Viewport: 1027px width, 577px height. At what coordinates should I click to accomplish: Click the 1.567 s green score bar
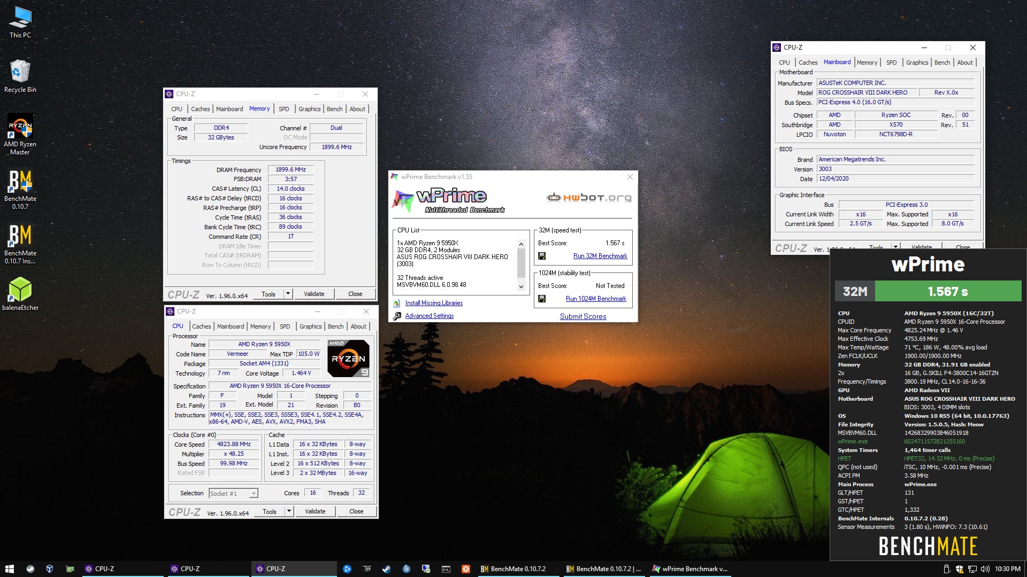[x=948, y=292]
